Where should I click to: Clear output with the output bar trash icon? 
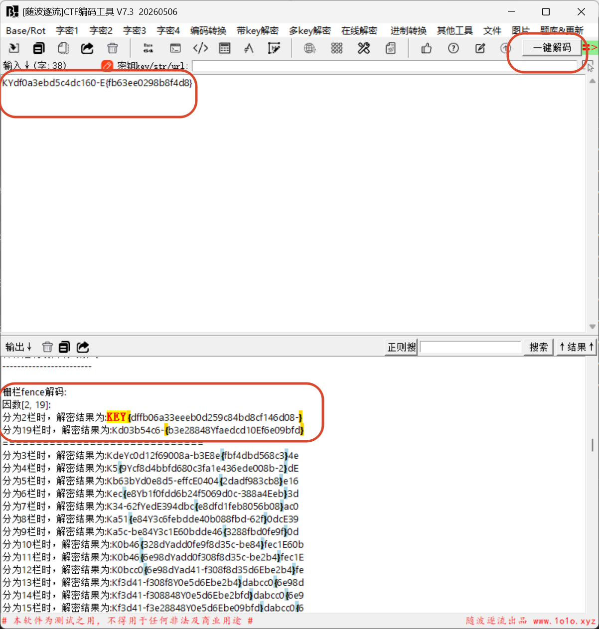coord(47,347)
